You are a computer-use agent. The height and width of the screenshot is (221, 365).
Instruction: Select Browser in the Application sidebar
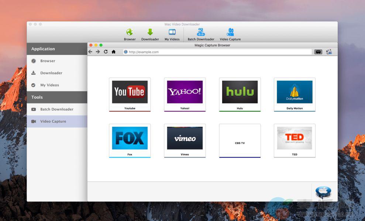pos(48,61)
